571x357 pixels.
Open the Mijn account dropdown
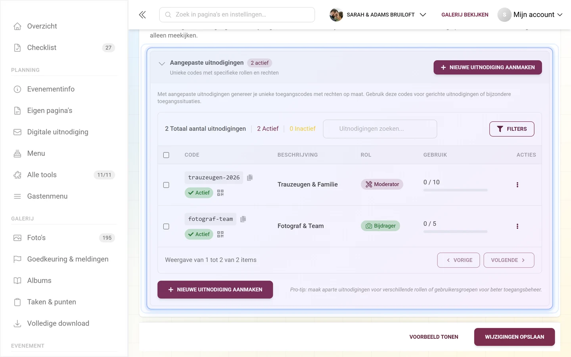530,15
